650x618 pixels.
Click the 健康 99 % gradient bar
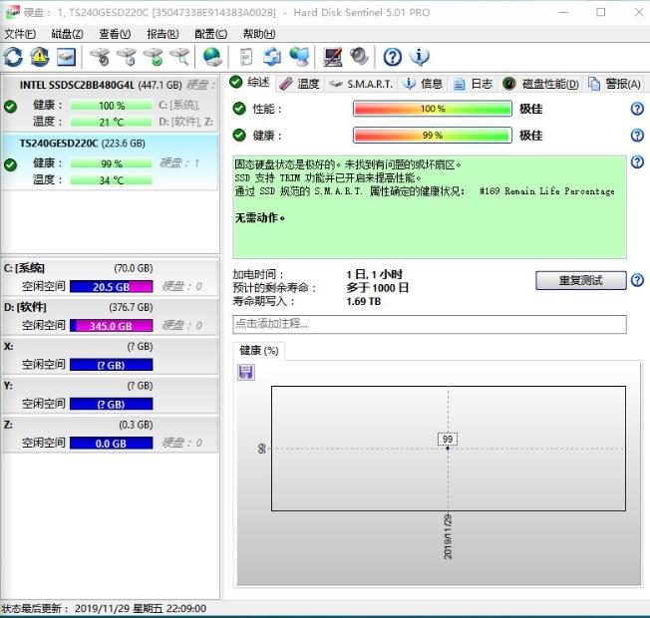433,136
